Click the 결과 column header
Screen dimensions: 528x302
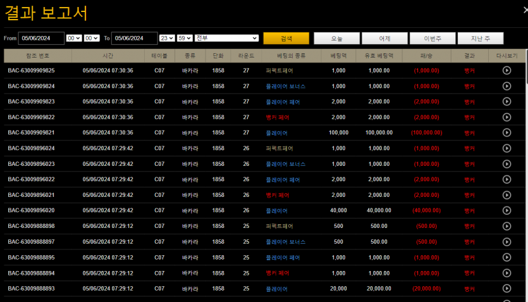coord(469,56)
